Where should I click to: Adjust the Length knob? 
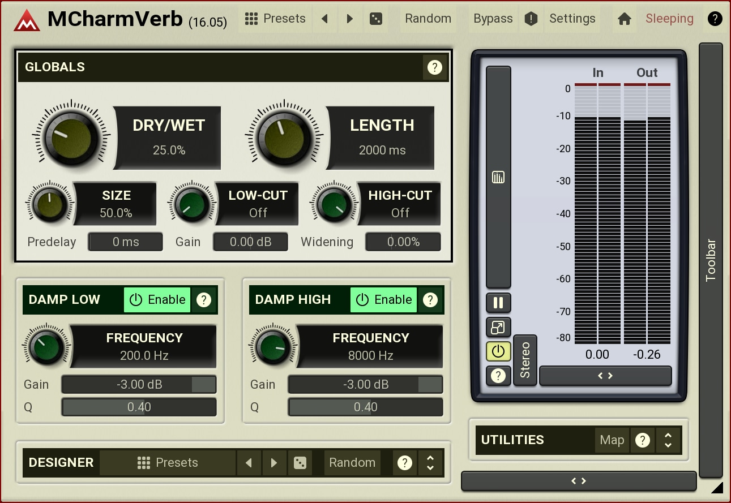pos(285,137)
